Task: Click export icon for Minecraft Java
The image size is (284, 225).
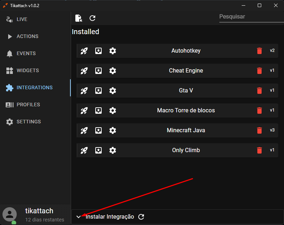Action: coord(98,130)
